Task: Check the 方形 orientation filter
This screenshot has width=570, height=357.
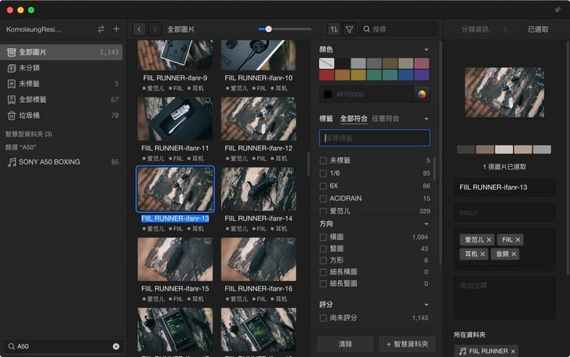Action: (323, 260)
